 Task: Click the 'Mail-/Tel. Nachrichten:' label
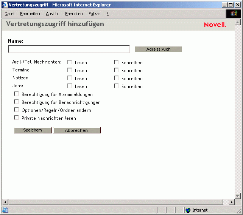tap(37, 62)
